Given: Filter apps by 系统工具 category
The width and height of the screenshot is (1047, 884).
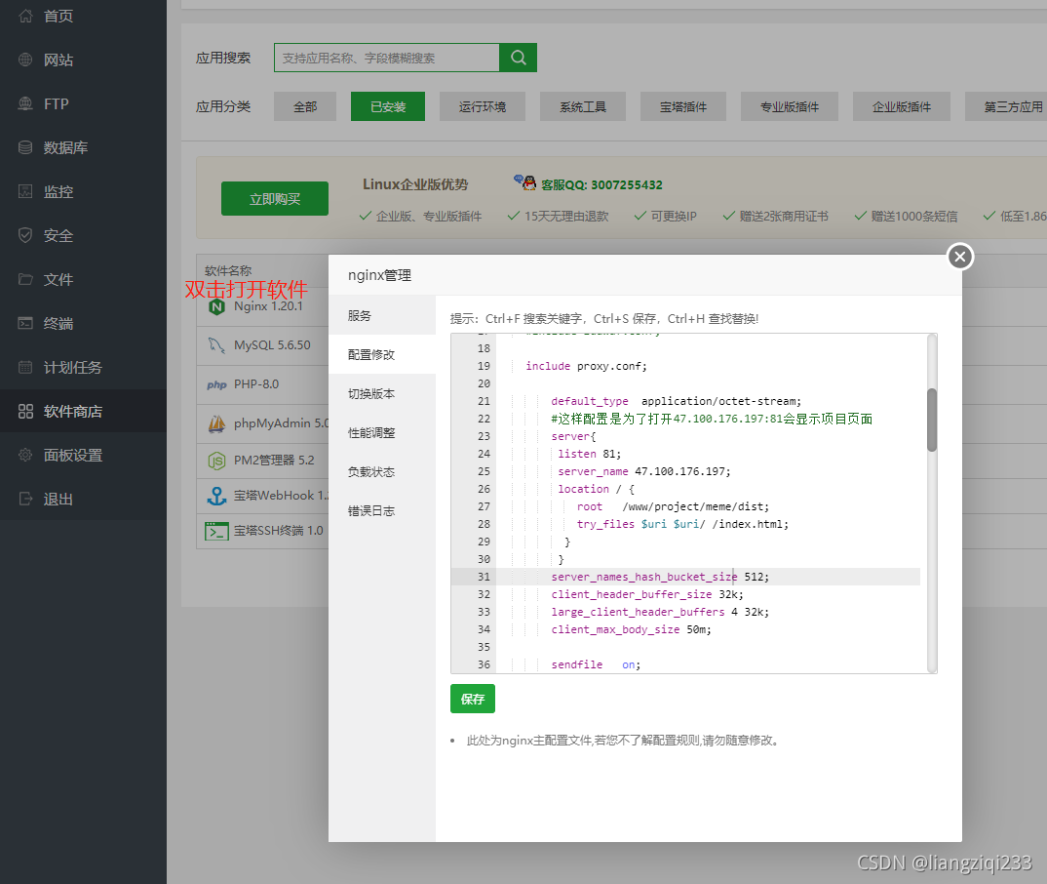Looking at the screenshot, I should coord(583,106).
